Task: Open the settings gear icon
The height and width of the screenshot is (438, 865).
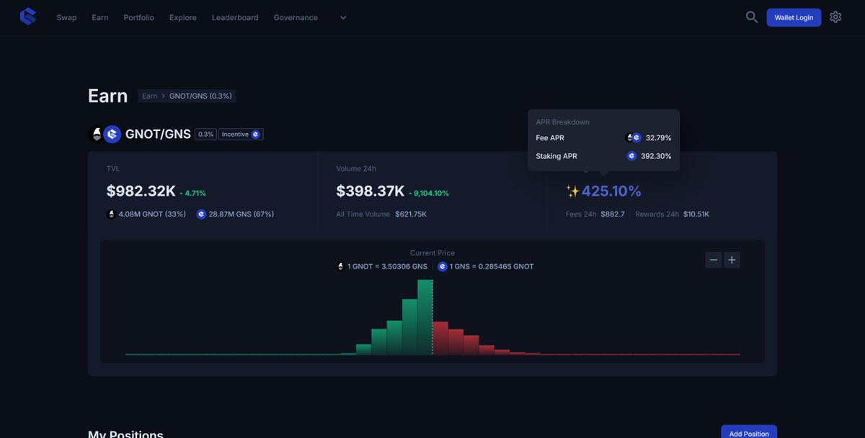Action: tap(835, 17)
